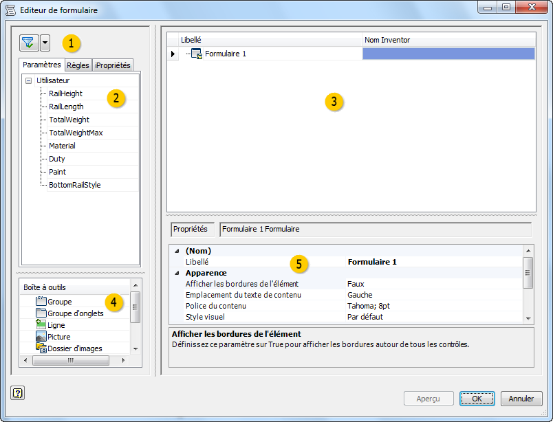The image size is (553, 422).
Task: Select the Groupe d'onglets label
Action: pyautogui.click(x=76, y=313)
